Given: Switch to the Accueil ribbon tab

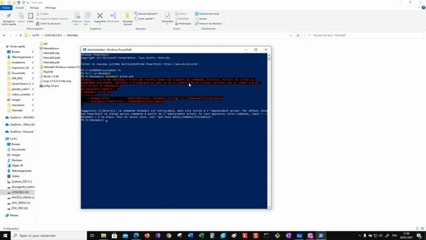Looking at the screenshot, I should point(19,8).
